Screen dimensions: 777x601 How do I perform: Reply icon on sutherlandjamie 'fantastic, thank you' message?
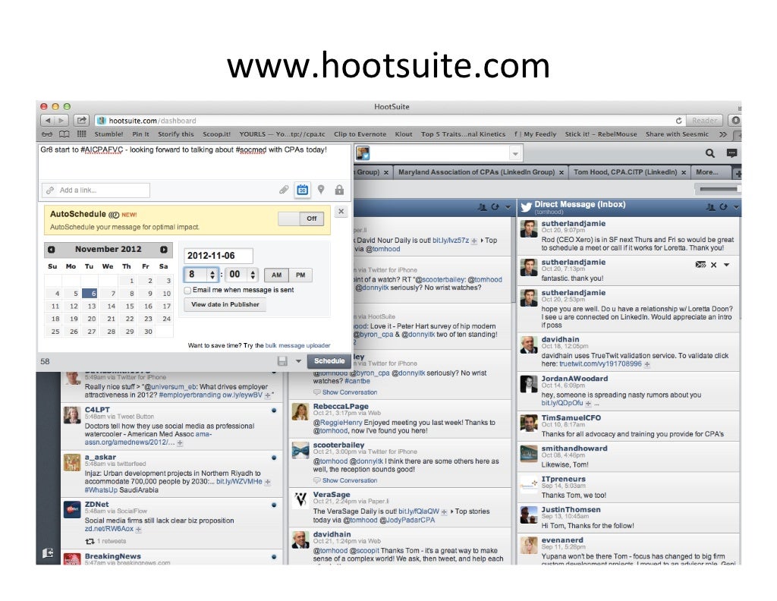pyautogui.click(x=700, y=265)
